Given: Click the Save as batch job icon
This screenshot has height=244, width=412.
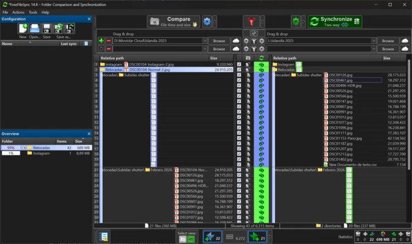Looking at the screenshot, I should coord(70,28).
